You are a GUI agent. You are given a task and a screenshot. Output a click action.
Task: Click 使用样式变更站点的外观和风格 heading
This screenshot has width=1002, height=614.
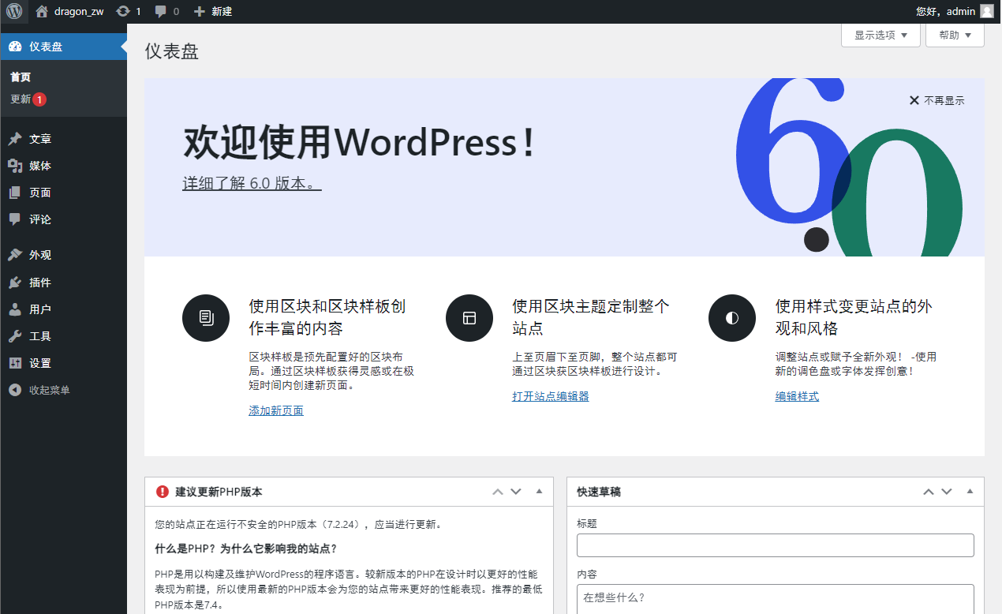854,317
